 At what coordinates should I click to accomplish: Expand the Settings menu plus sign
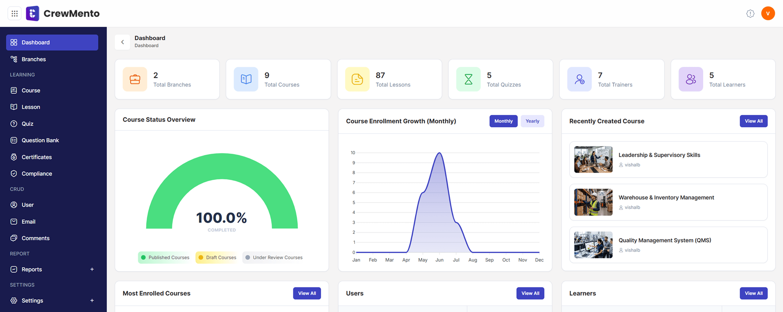(92, 301)
